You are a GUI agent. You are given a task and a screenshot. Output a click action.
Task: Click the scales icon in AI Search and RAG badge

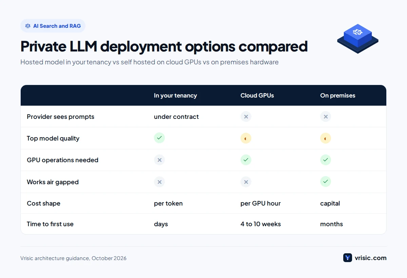(28, 26)
